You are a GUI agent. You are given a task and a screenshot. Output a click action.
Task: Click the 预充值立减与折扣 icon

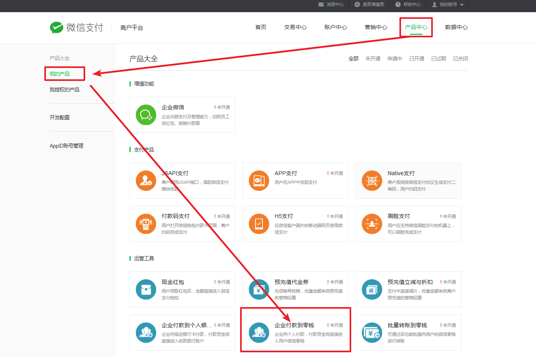(372, 289)
